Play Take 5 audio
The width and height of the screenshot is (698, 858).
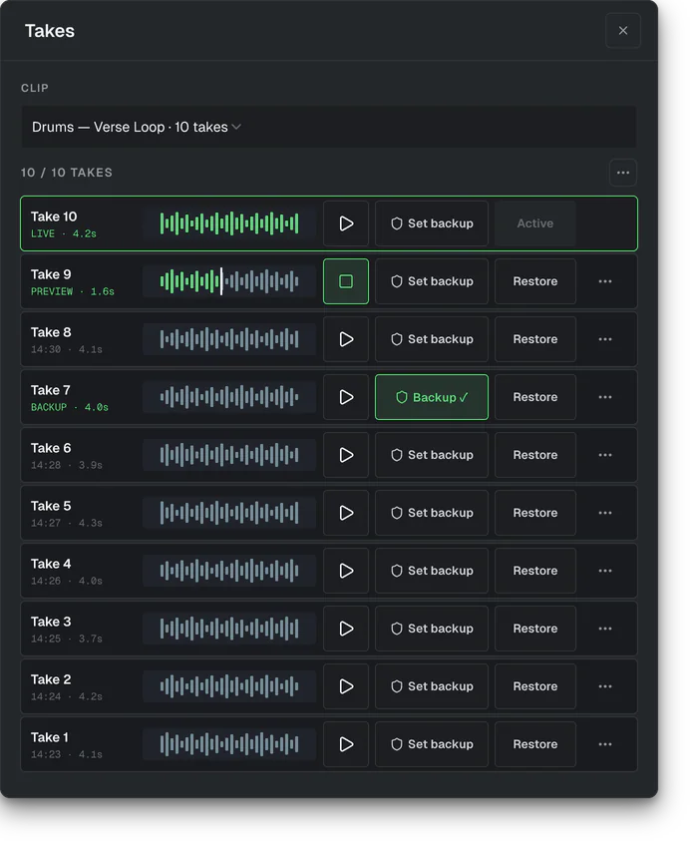tap(346, 513)
